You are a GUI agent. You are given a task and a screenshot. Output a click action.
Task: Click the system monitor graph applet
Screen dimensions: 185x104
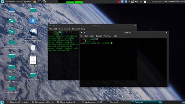70,2
